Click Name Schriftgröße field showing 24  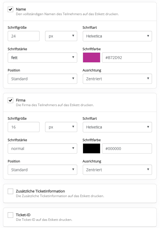pyautogui.click(x=24, y=36)
